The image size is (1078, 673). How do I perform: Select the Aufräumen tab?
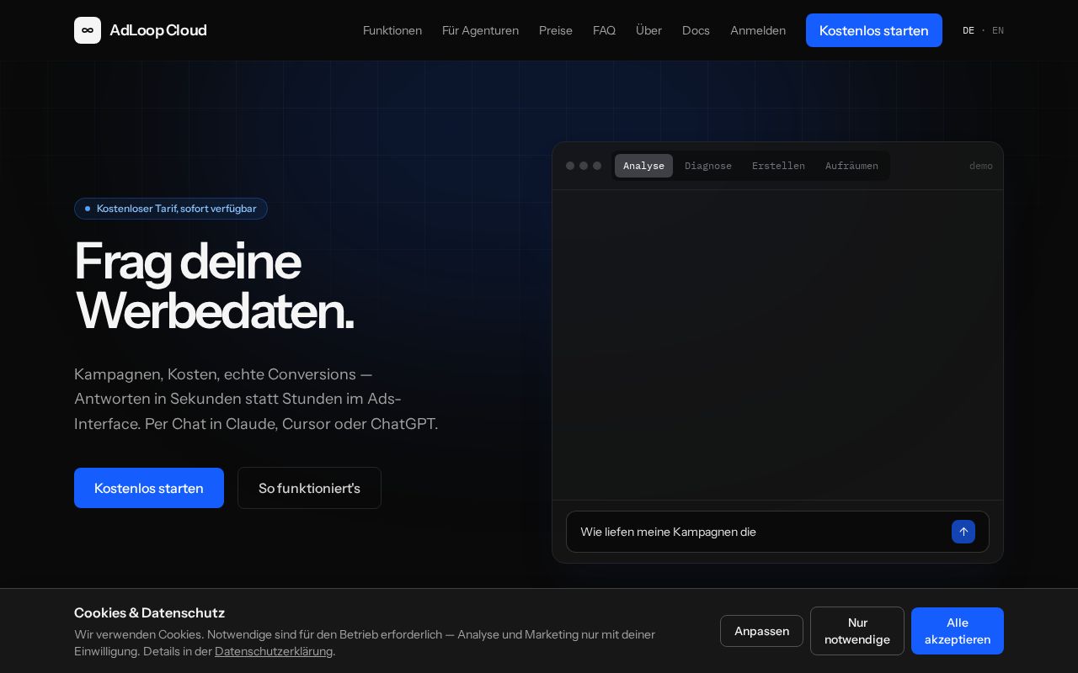(x=851, y=166)
